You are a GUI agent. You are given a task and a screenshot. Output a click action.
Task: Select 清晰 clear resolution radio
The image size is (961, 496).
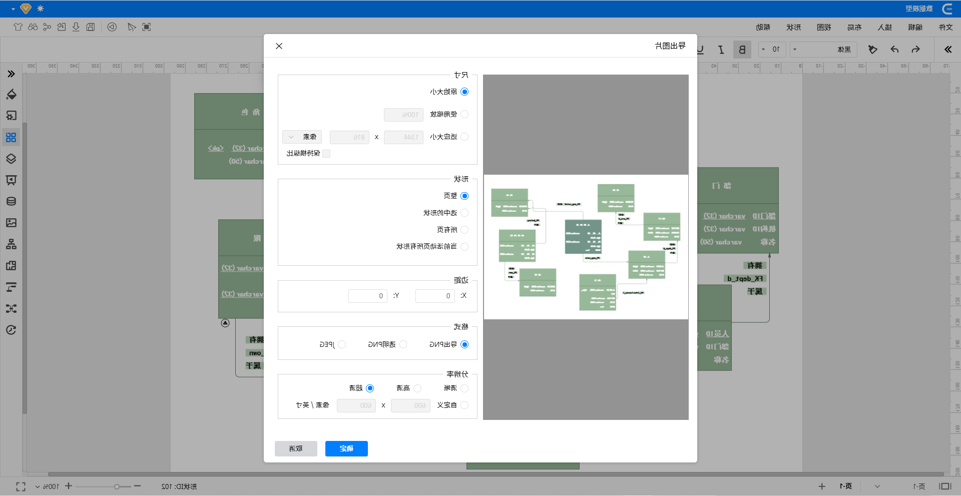[x=464, y=388]
